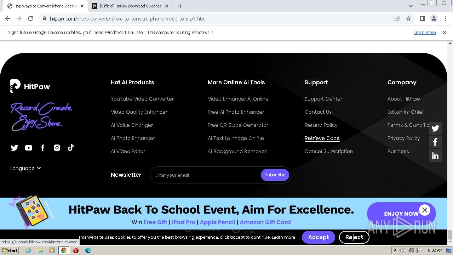Share via floating Twitter side button

[x=435, y=129]
